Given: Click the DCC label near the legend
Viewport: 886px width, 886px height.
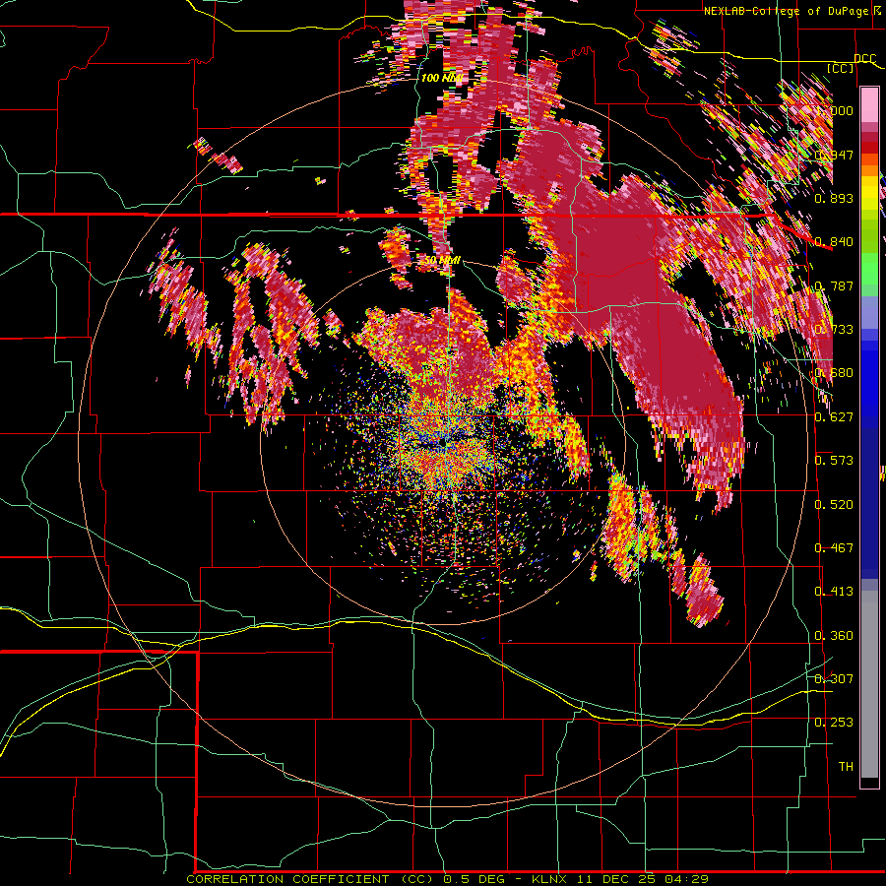Looking at the screenshot, I should click(864, 59).
